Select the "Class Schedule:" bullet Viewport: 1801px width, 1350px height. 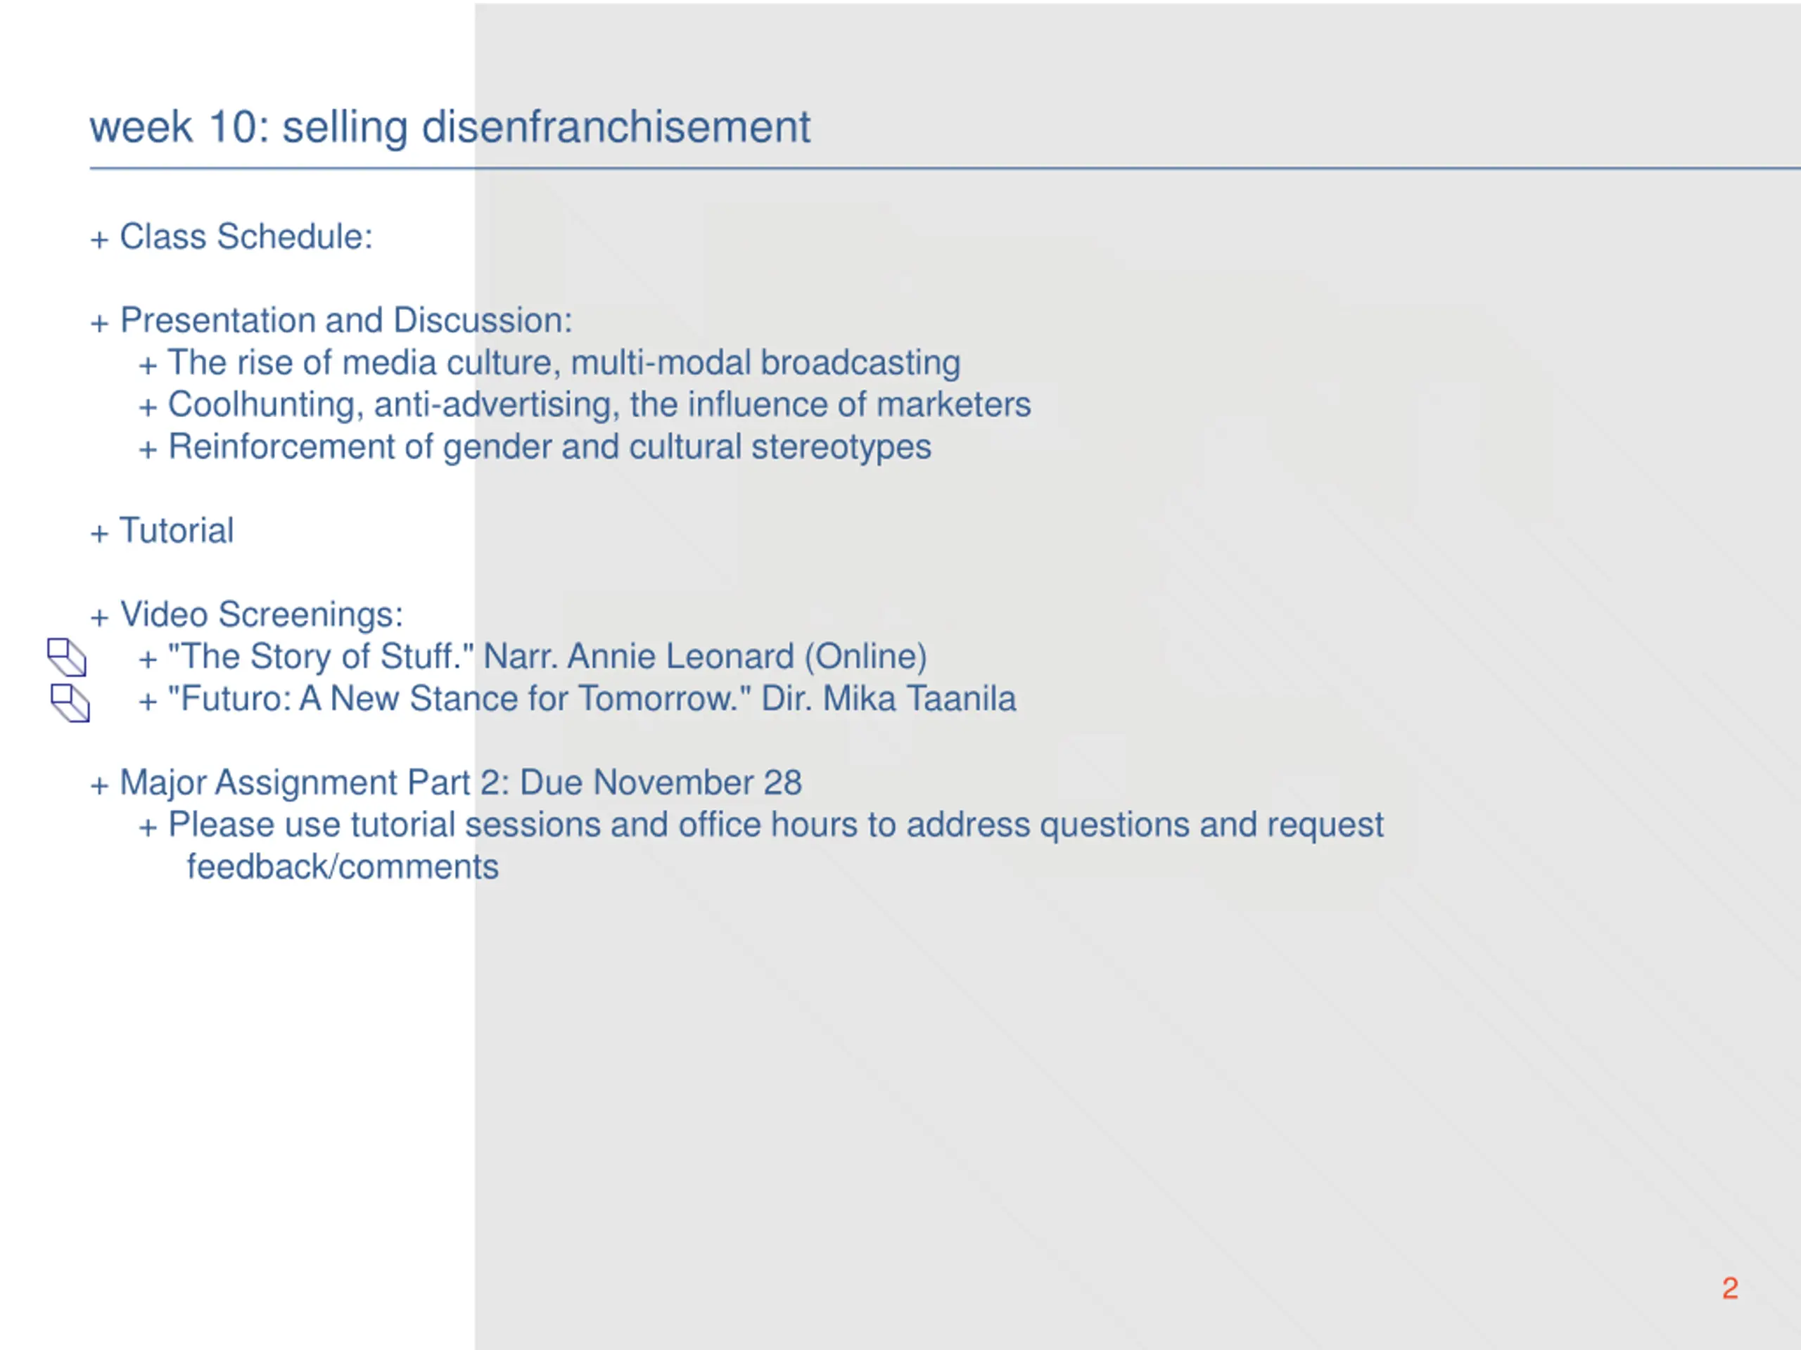click(x=246, y=237)
